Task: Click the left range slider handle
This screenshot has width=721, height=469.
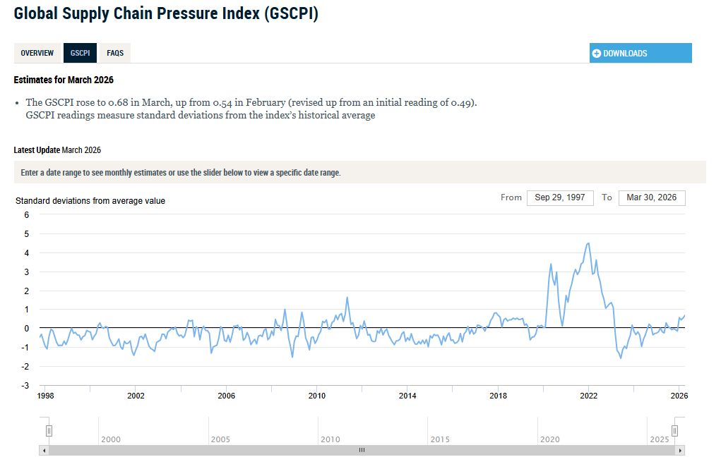Action: coord(49,430)
